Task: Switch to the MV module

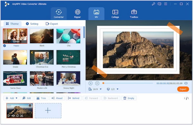Action: pyautogui.click(x=96, y=13)
